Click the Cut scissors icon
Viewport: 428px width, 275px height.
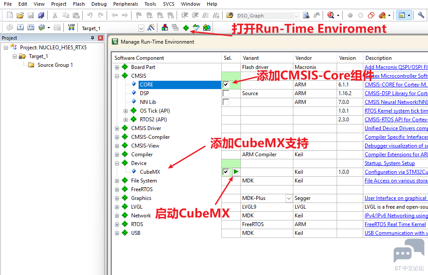(55, 15)
